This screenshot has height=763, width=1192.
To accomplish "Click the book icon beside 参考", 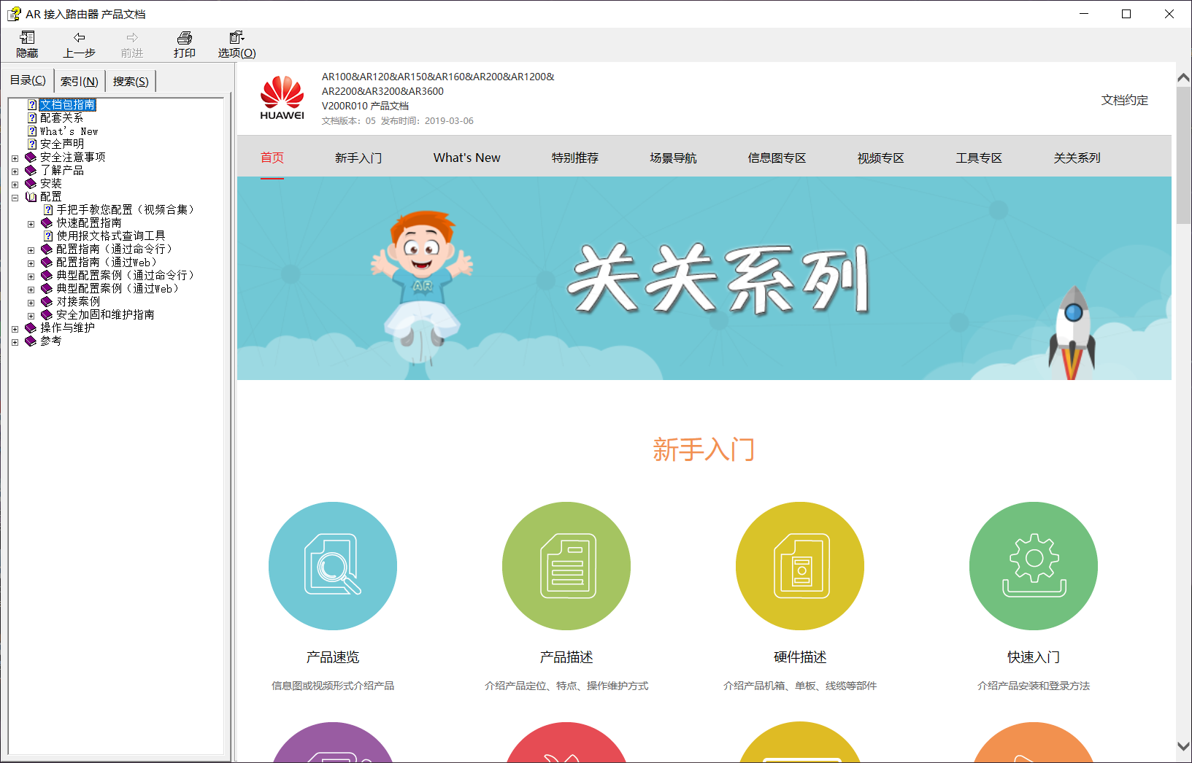I will coord(31,341).
